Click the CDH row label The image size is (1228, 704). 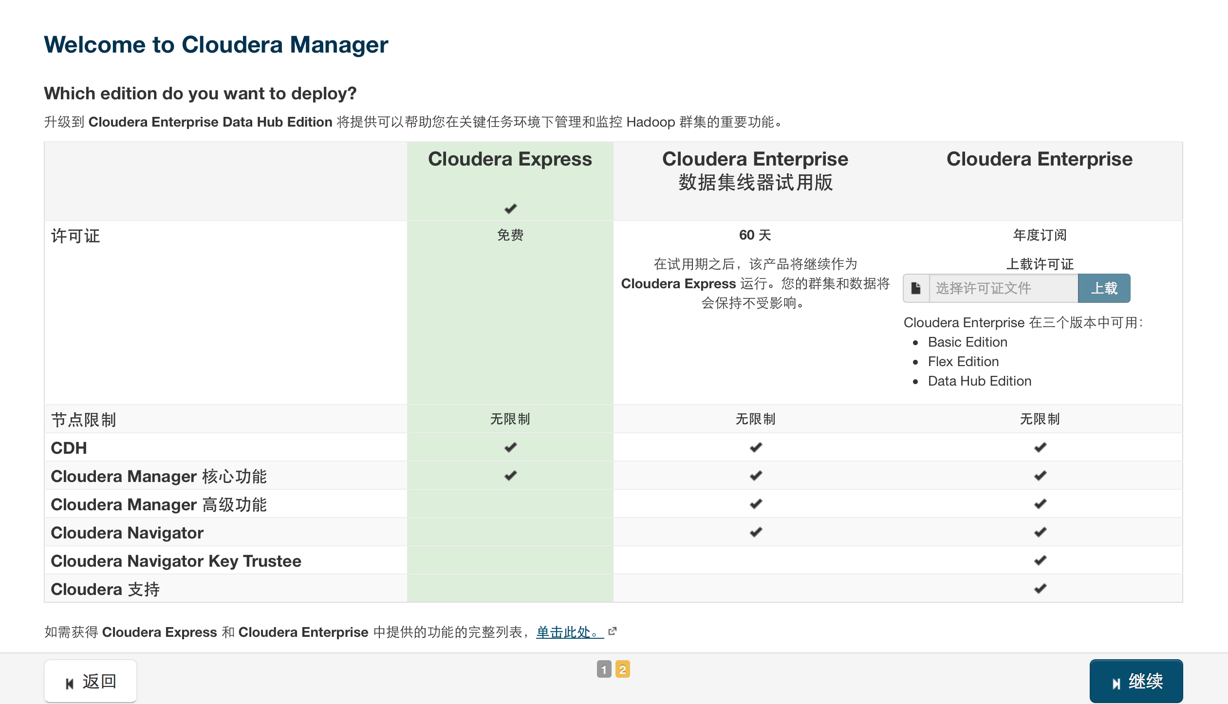coord(69,448)
